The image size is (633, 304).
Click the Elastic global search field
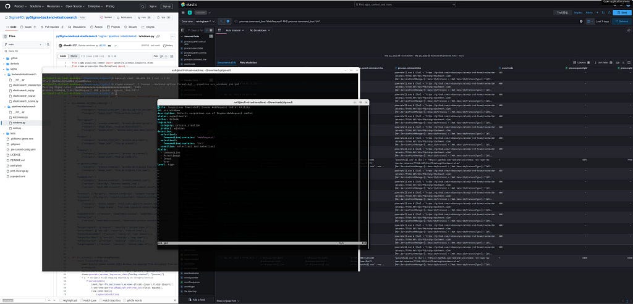pos(404,4)
